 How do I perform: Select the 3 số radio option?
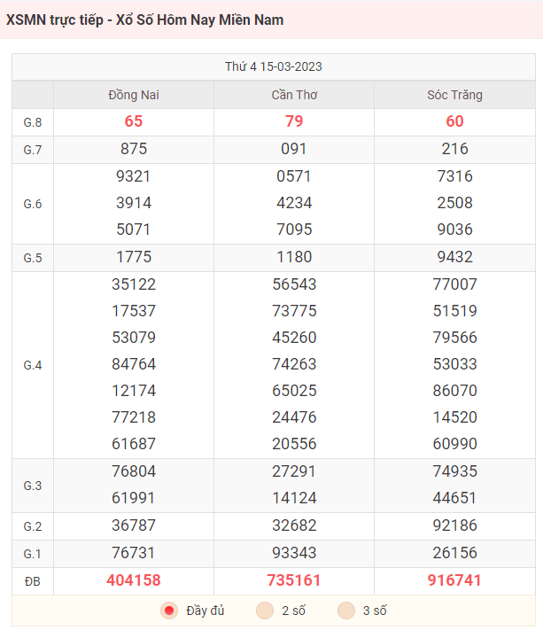[346, 611]
